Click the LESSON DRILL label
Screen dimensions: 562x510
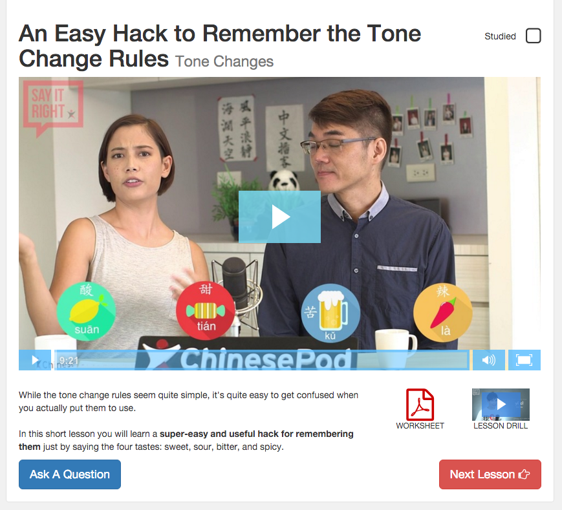pyautogui.click(x=501, y=426)
